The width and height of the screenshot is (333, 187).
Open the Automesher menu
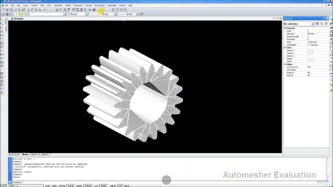tap(100, 5)
